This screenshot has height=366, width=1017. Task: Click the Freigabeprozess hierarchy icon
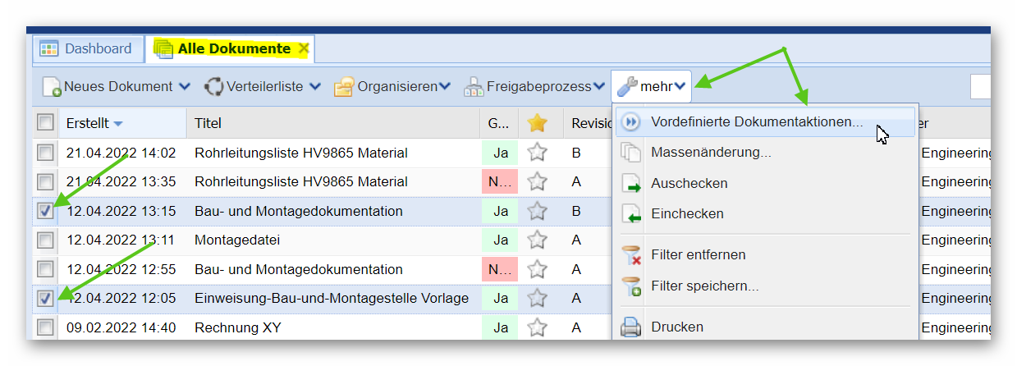[474, 86]
